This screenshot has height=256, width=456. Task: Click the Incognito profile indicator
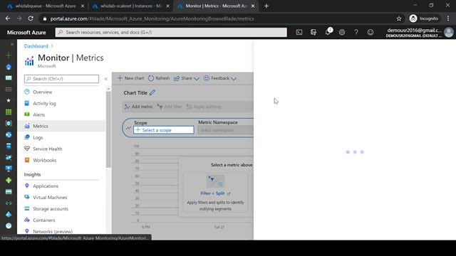pyautogui.click(x=424, y=18)
